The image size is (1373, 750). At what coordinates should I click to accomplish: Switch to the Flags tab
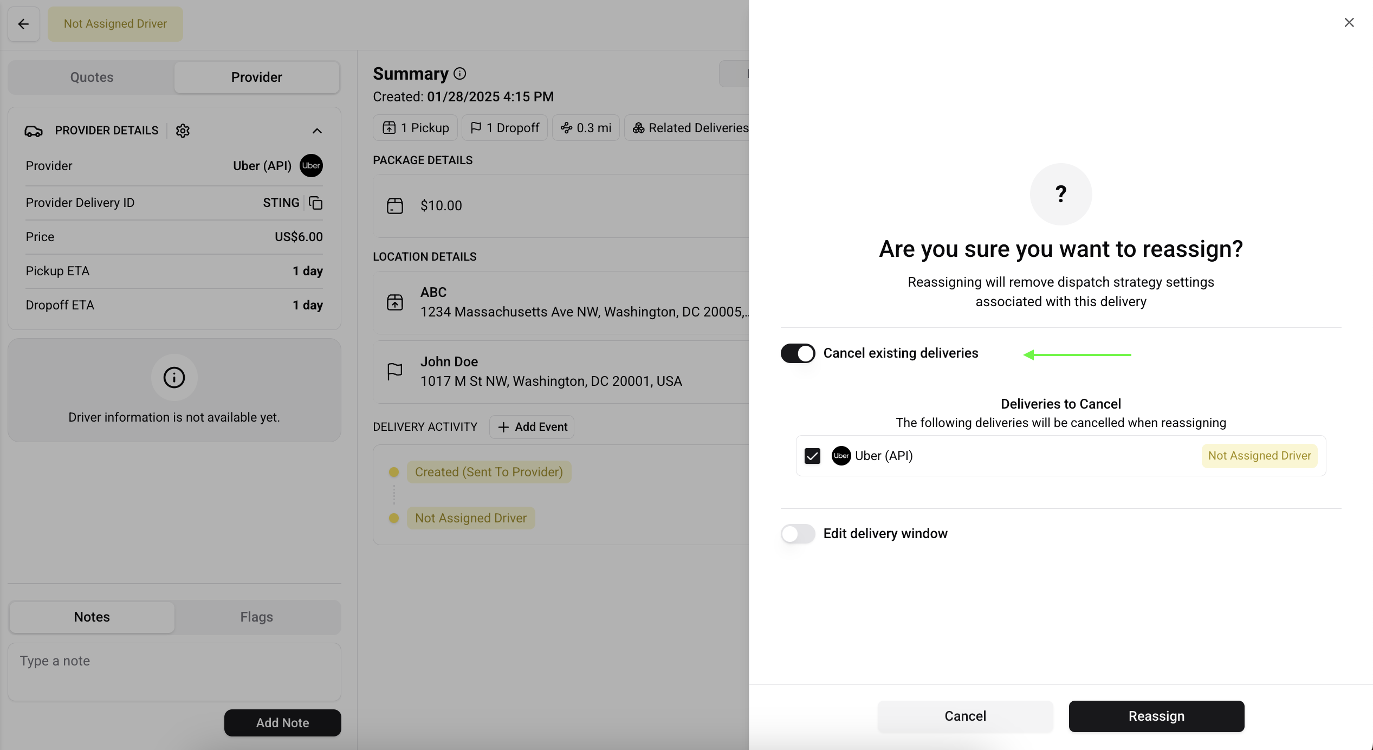click(x=256, y=617)
